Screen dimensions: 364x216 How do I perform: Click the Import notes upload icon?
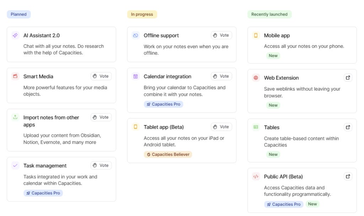click(15, 117)
